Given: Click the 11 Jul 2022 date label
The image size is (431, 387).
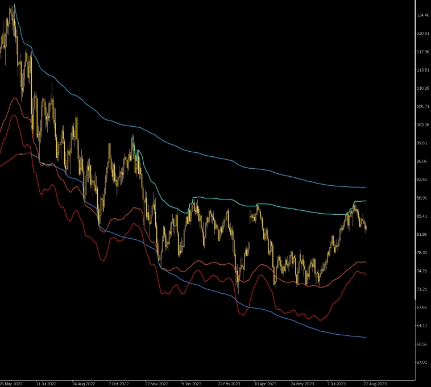Looking at the screenshot, I should pyautogui.click(x=46, y=384).
